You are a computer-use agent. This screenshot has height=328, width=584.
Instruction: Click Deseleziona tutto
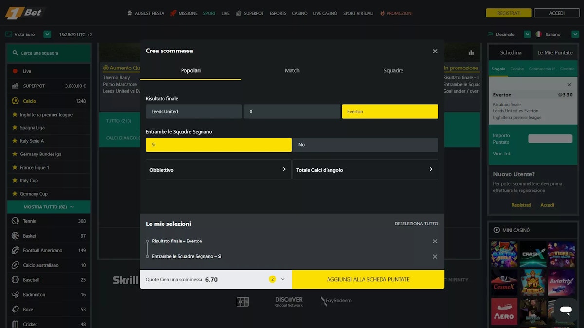point(416,224)
